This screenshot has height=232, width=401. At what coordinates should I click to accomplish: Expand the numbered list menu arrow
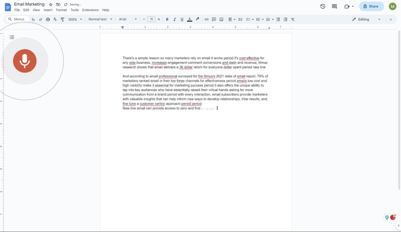pos(273,20)
